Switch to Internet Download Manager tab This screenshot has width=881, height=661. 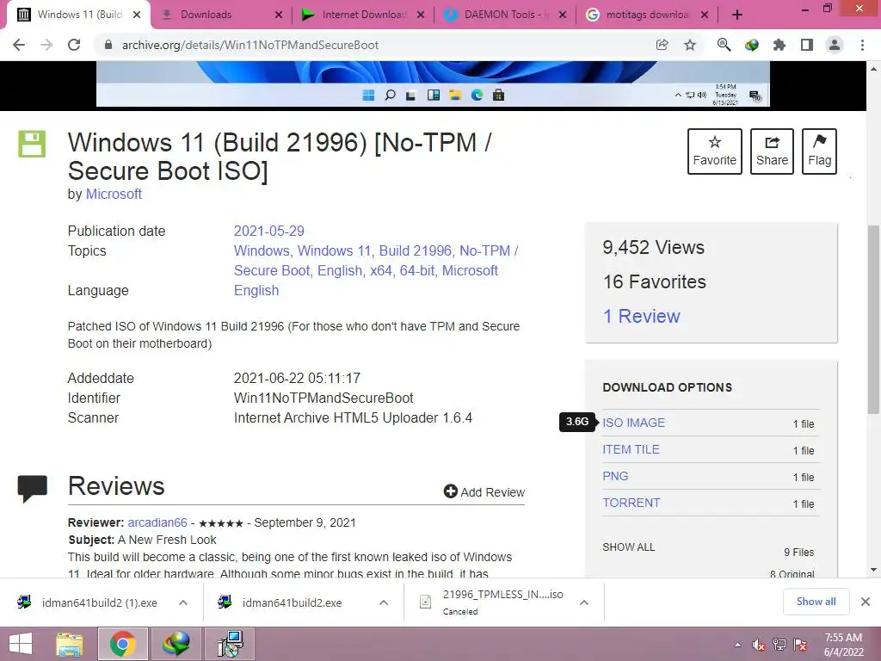[x=362, y=15]
